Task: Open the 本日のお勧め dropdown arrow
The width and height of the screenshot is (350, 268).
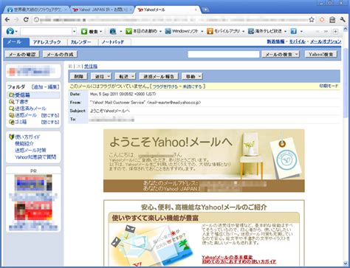Action: pyautogui.click(x=160, y=32)
